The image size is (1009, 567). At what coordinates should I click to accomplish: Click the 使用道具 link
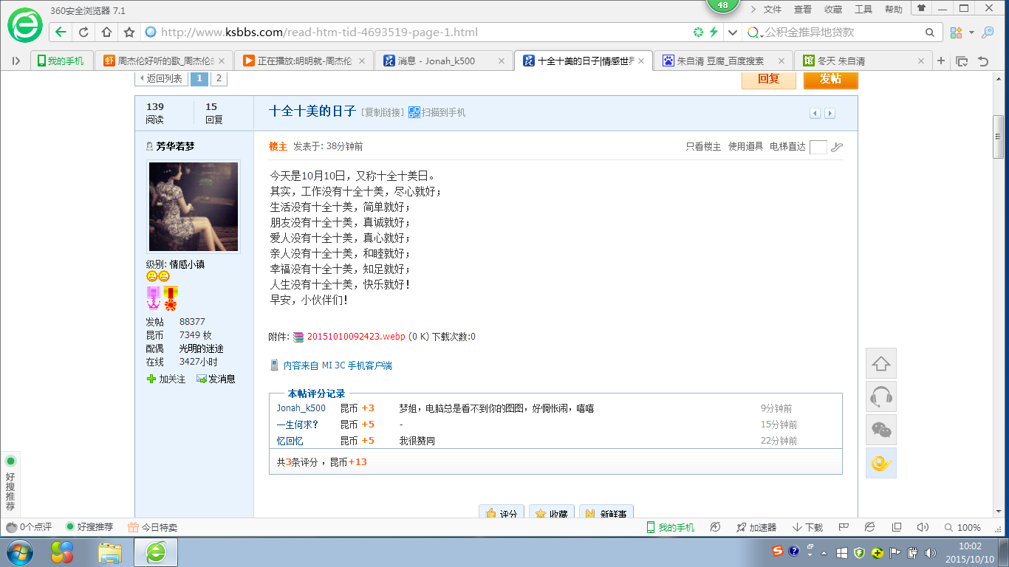coord(745,147)
